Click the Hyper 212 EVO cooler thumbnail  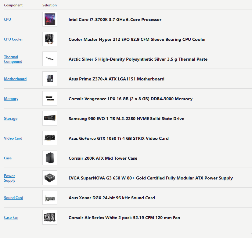[x=50, y=39]
